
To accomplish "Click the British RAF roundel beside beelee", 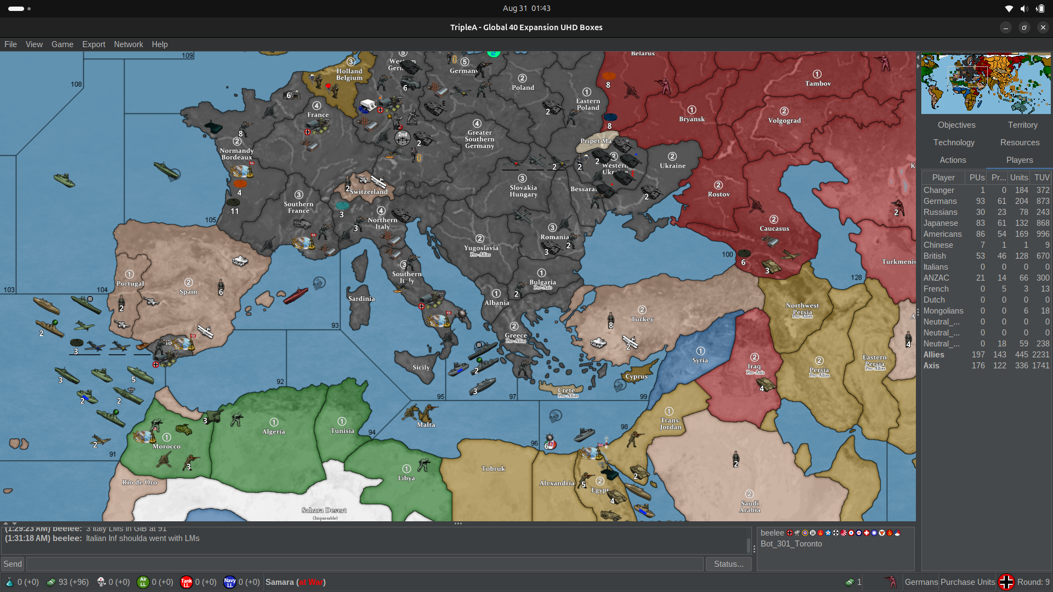I will (x=805, y=533).
